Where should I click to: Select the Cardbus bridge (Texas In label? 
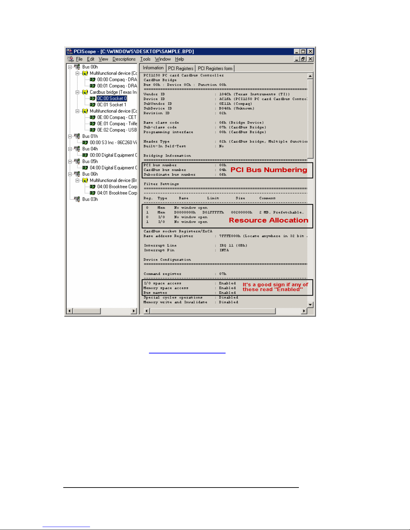[x=113, y=92]
